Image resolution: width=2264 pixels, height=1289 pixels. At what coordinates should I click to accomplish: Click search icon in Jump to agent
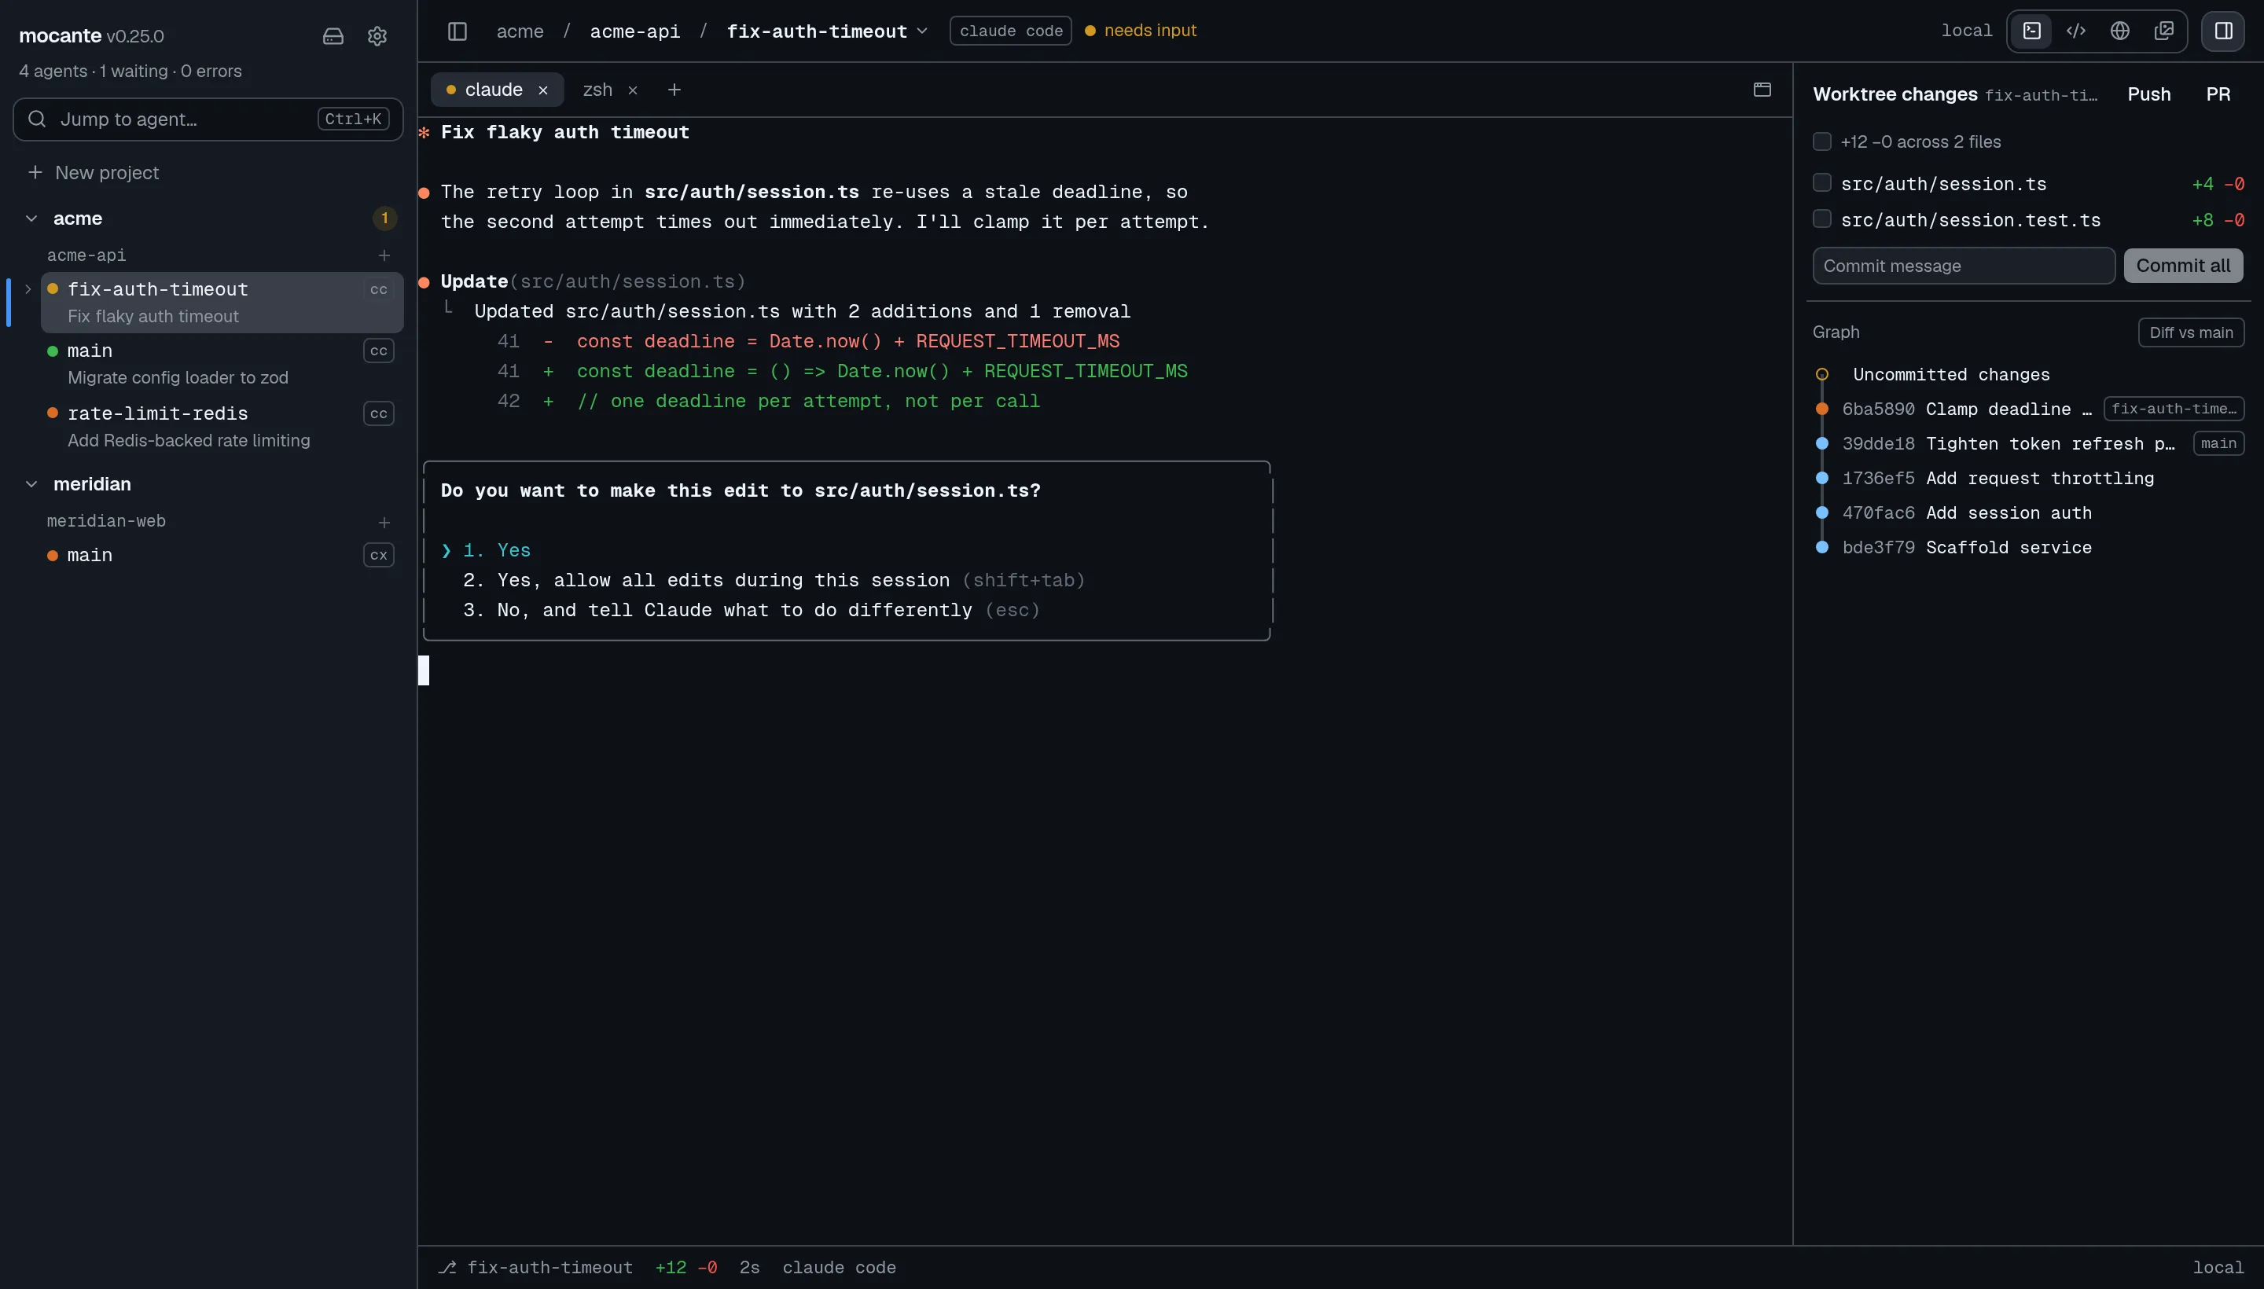(x=37, y=119)
